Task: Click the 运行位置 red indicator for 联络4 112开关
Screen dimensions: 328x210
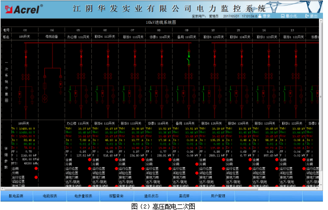Action: [116, 169]
